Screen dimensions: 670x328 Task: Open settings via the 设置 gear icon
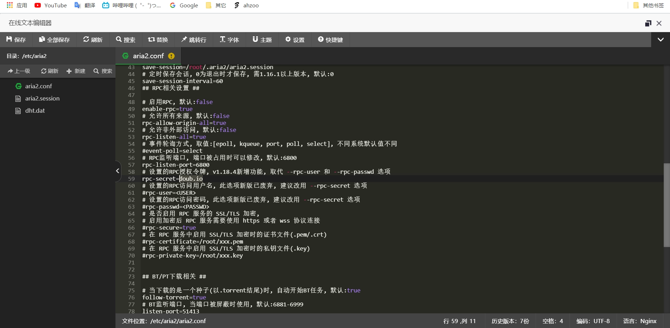coord(295,39)
